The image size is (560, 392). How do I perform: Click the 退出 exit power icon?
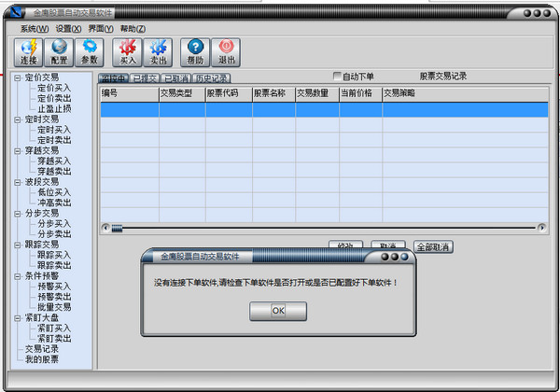point(226,52)
